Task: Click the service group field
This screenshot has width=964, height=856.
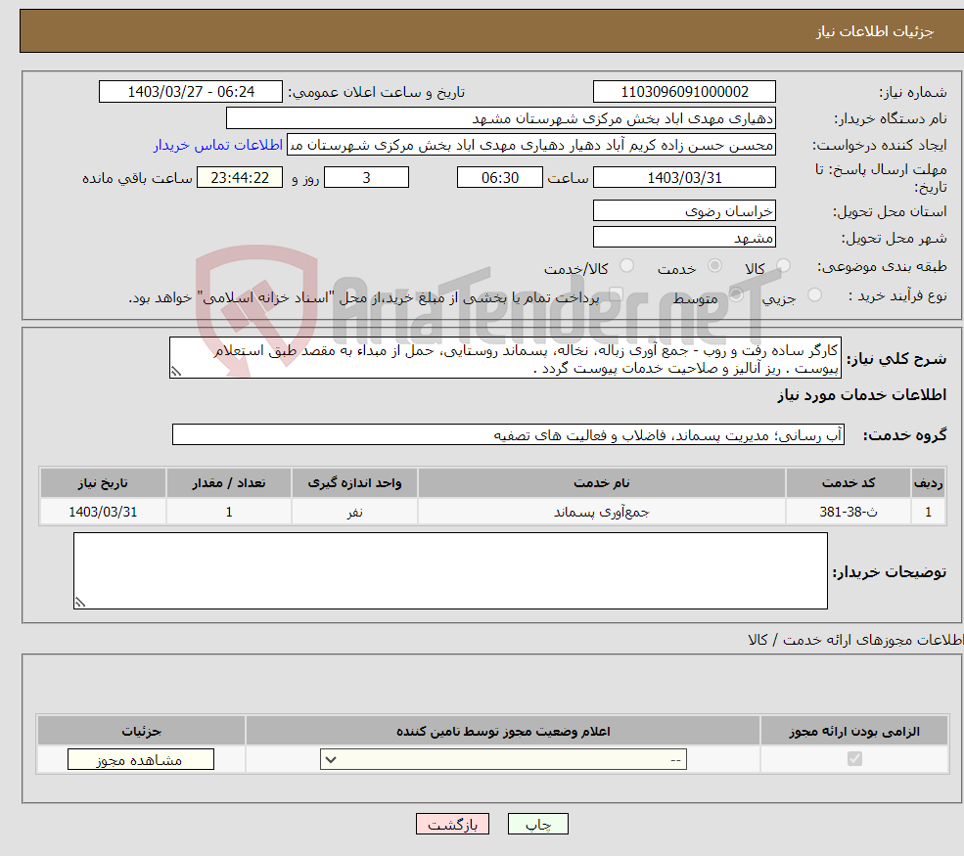Action: point(509,434)
